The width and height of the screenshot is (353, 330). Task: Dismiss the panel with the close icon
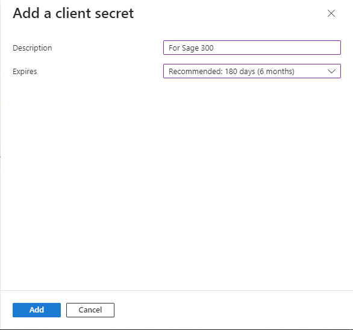331,13
